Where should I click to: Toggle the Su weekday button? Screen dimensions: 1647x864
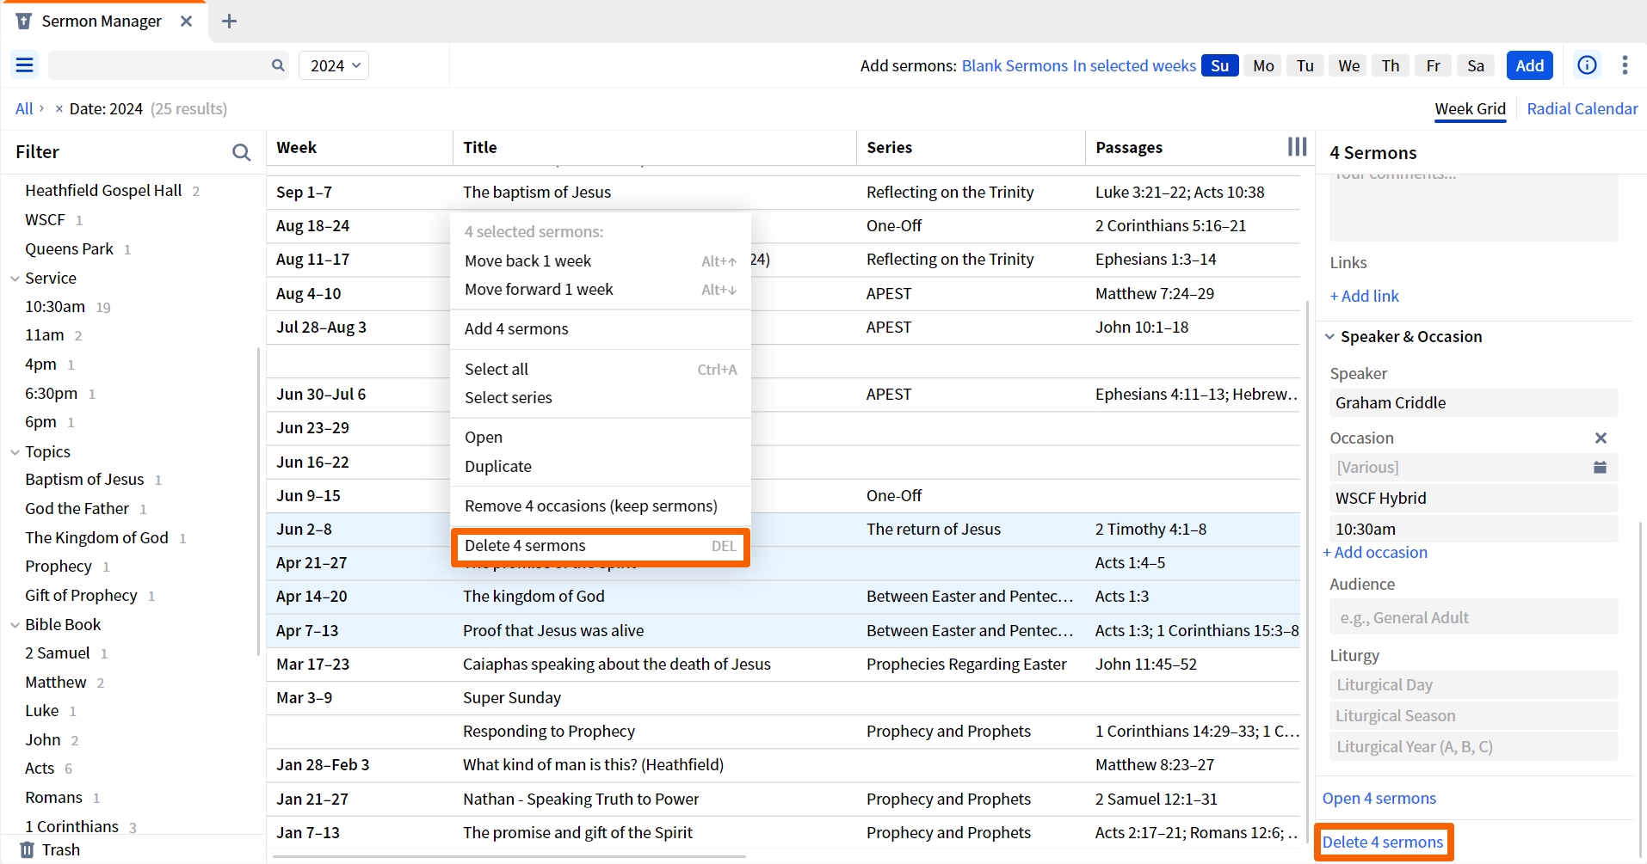pyautogui.click(x=1220, y=65)
